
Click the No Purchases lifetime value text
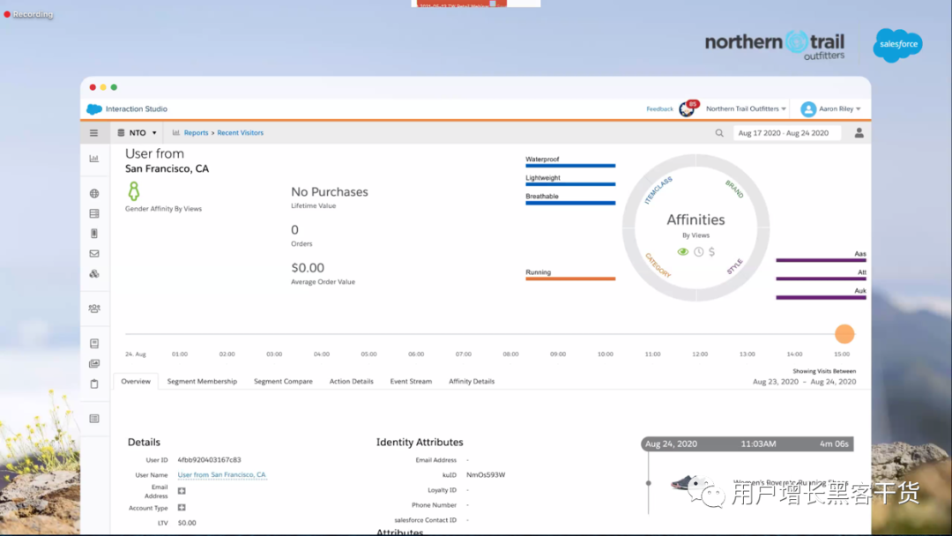coord(330,192)
